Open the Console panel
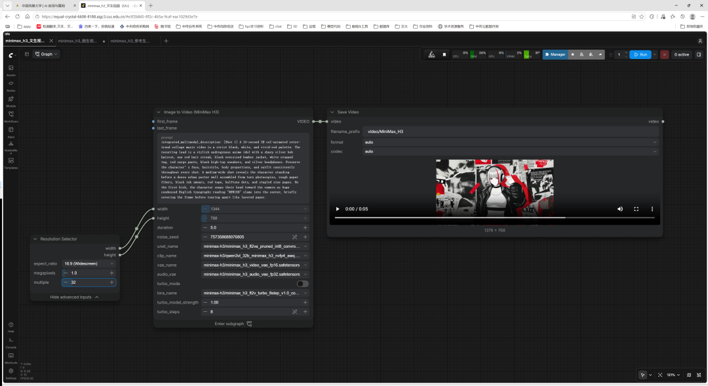 (x=11, y=342)
